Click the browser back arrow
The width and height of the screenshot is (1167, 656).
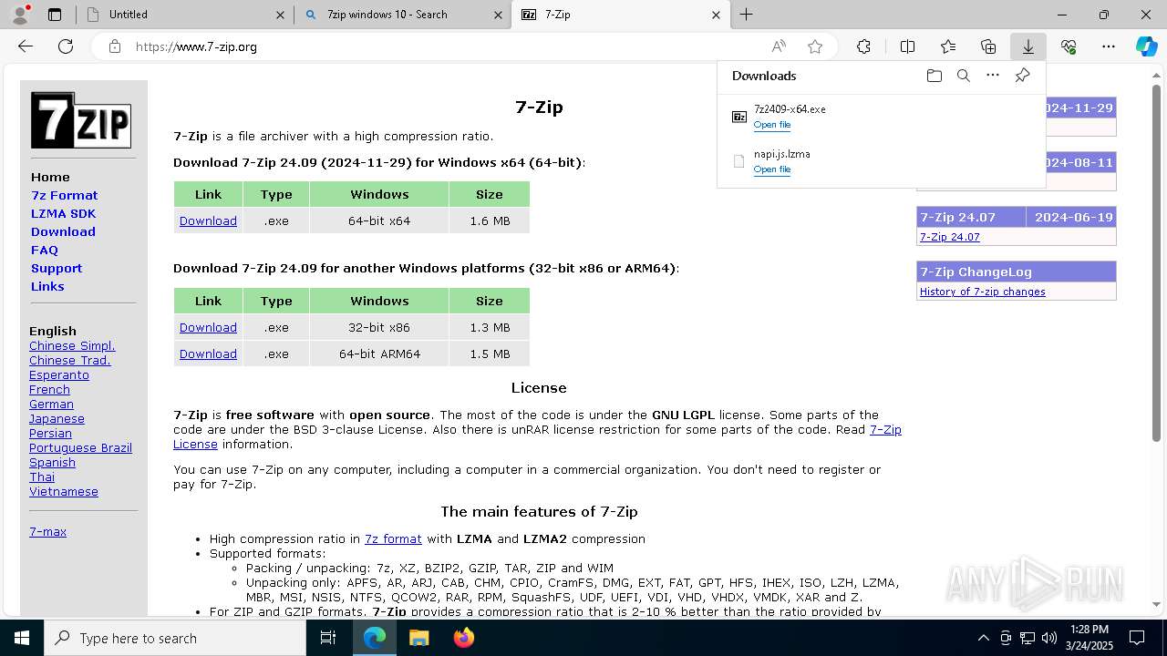(26, 46)
